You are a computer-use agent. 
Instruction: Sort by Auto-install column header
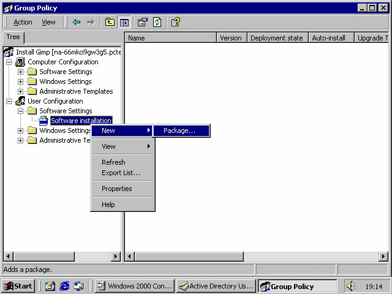331,38
